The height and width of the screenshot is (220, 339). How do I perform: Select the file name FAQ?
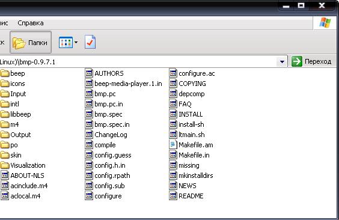(x=185, y=104)
